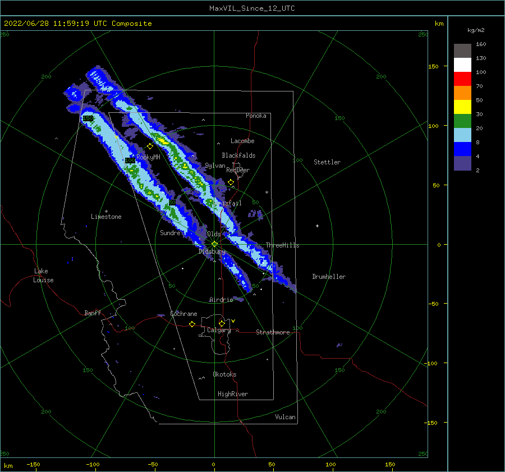Click the yellow diamond marker near RockyMH

click(x=150, y=146)
